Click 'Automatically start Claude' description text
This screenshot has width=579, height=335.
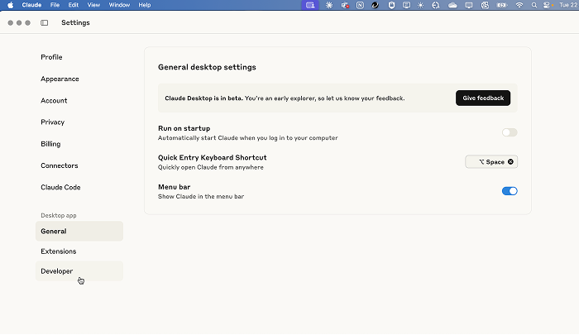click(x=248, y=138)
